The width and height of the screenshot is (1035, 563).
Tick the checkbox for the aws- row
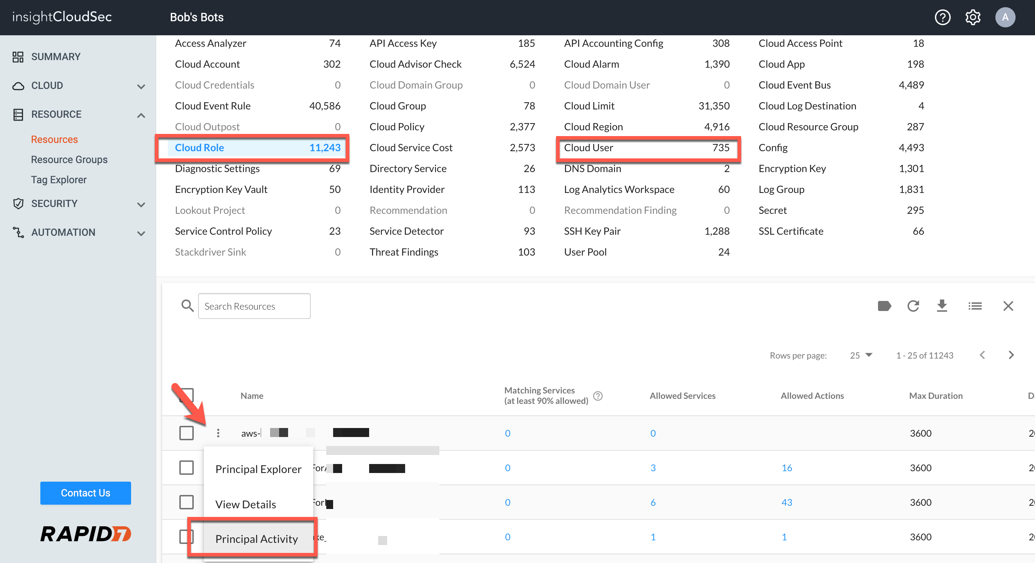[187, 433]
